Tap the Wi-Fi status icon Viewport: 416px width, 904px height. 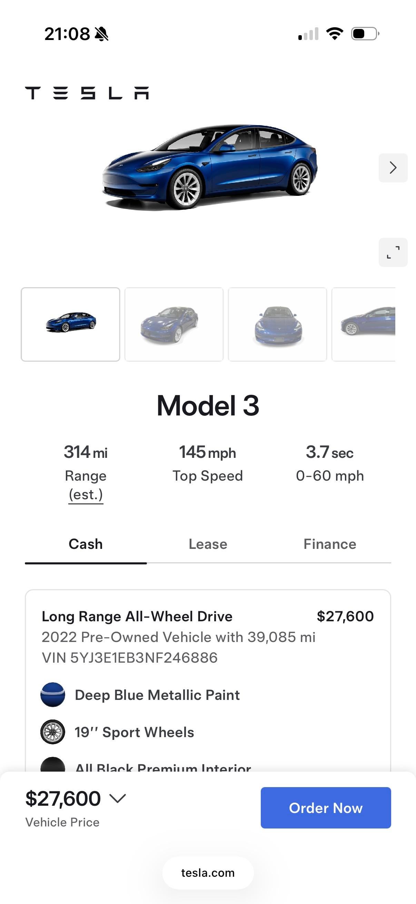(x=335, y=34)
